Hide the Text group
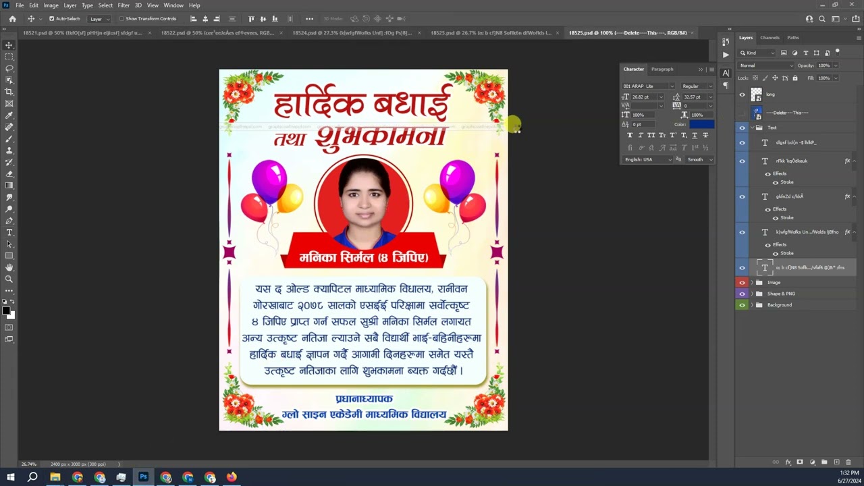 point(742,128)
